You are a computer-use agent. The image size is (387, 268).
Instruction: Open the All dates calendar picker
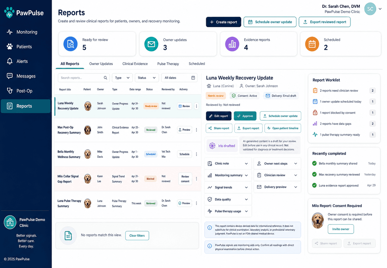pos(179,78)
